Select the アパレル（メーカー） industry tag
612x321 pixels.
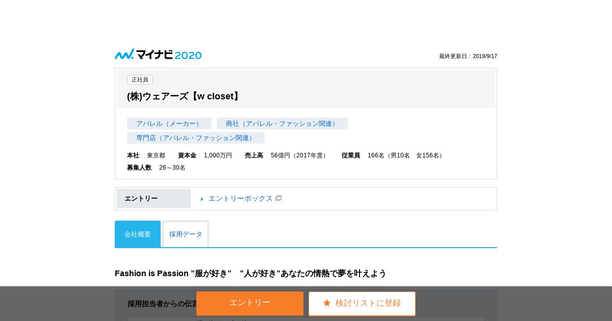(x=169, y=123)
